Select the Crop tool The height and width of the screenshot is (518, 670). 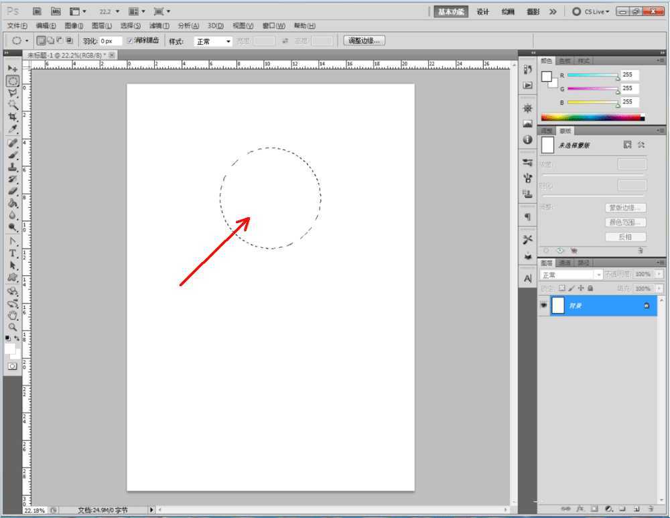(12, 117)
